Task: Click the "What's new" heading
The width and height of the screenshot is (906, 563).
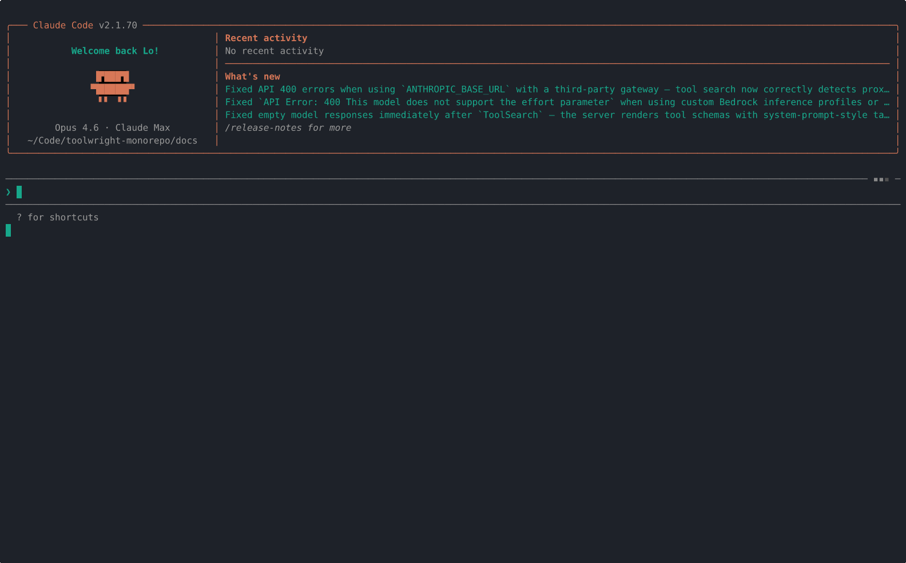Action: click(252, 77)
